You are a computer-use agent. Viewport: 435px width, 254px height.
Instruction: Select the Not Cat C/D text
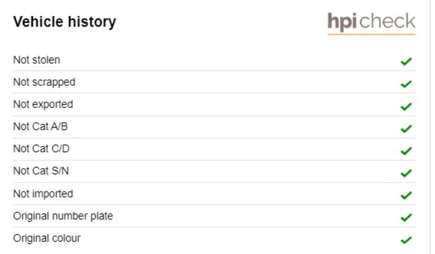(41, 149)
